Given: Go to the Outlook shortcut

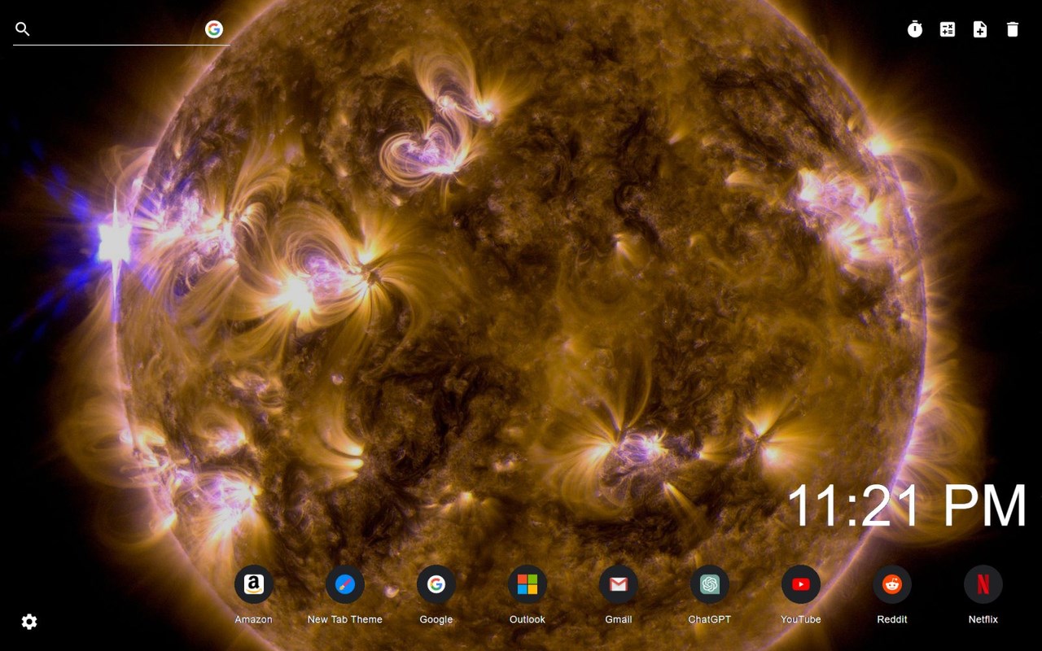Looking at the screenshot, I should click(x=528, y=584).
